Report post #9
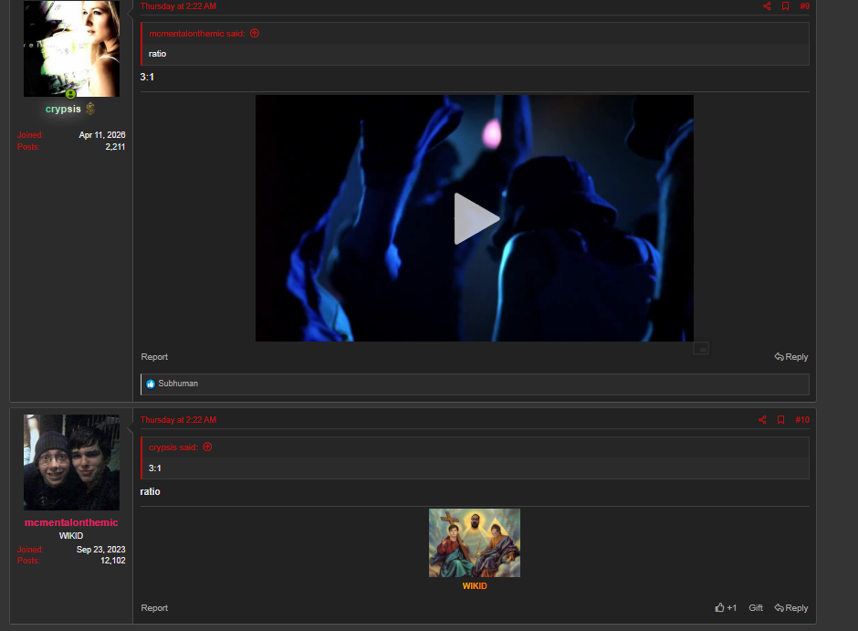 tap(154, 357)
